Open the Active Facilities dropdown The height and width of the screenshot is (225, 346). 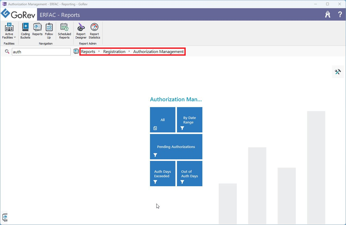tap(9, 31)
